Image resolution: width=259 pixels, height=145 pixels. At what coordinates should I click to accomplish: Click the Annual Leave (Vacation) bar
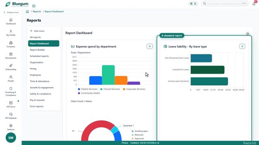pos(209,81)
